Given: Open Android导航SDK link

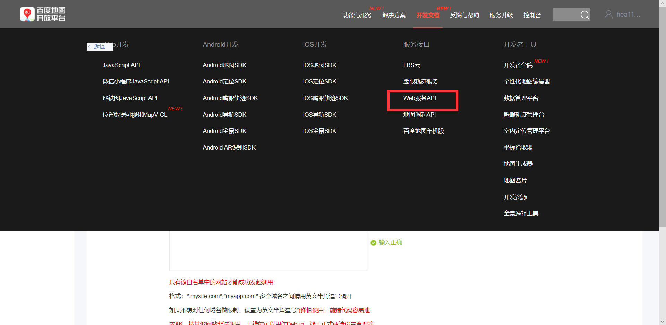Looking at the screenshot, I should (224, 115).
